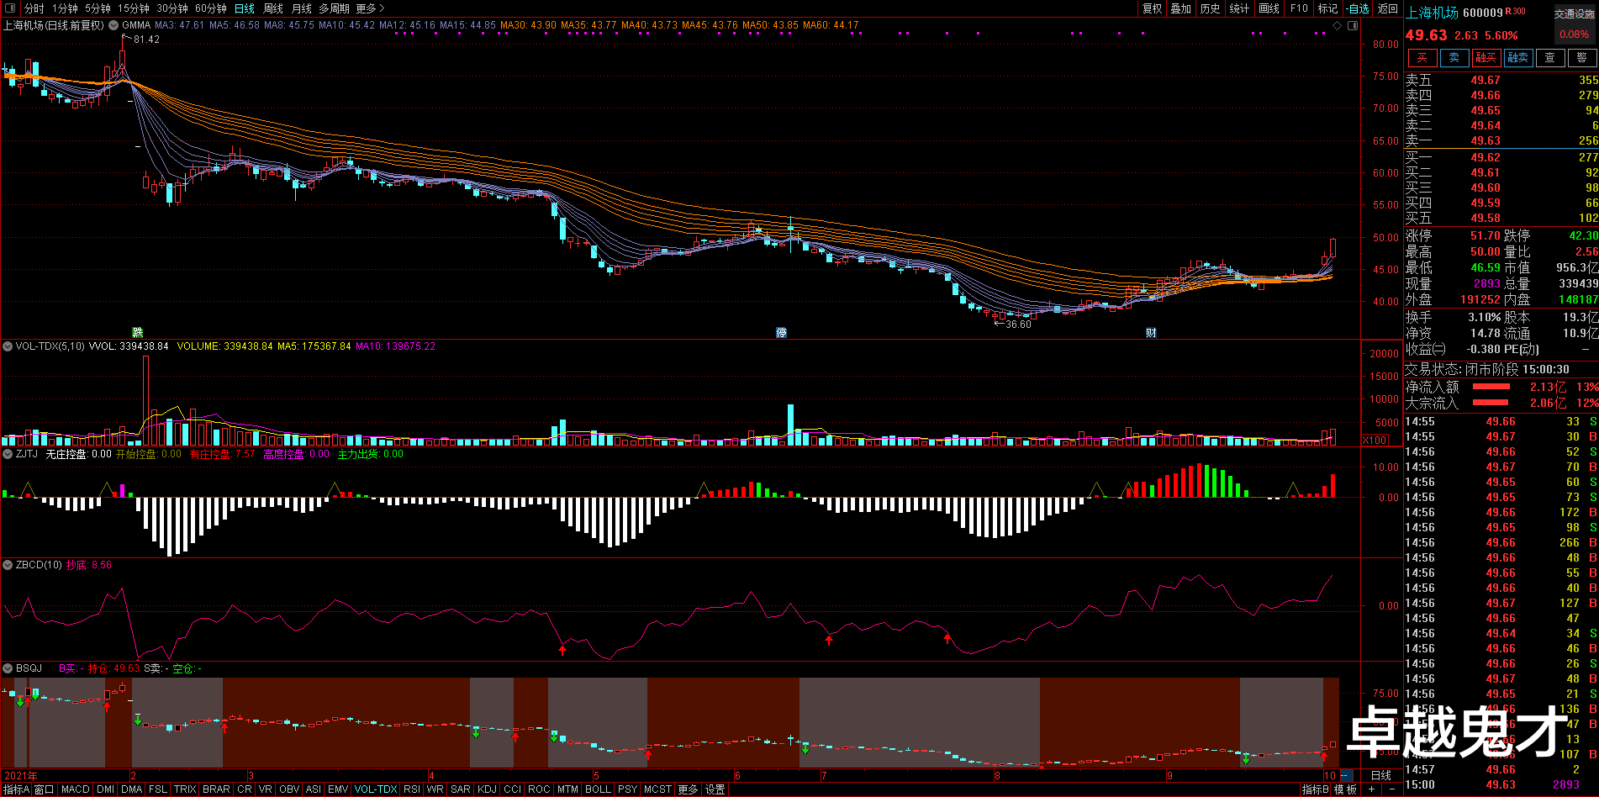
Task: Select the 60分钟 period
Action: (x=210, y=8)
